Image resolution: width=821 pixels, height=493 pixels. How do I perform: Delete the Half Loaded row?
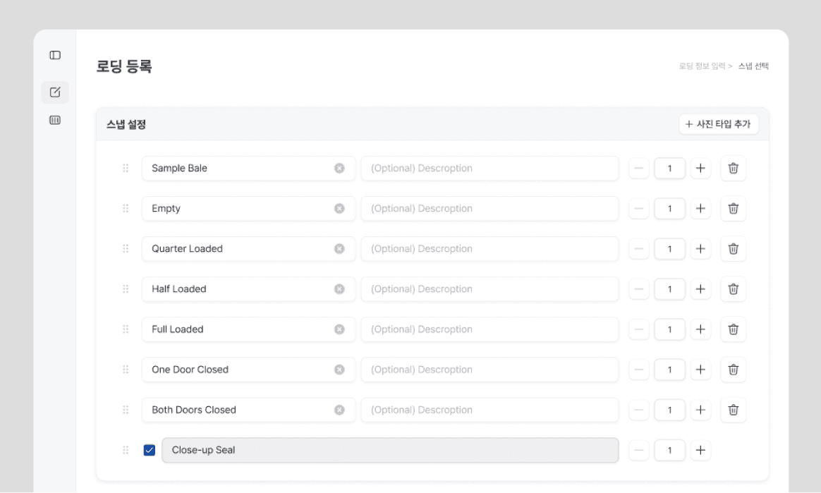733,289
